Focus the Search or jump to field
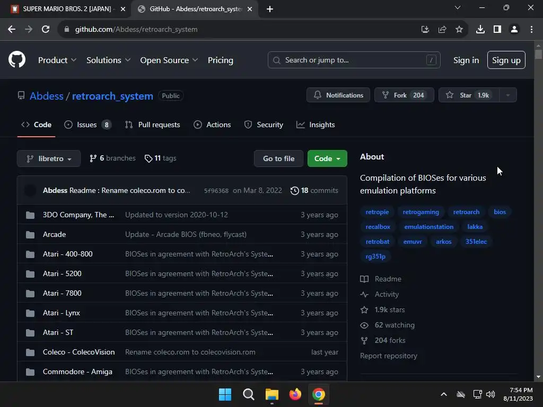The image size is (543, 407). tap(354, 60)
